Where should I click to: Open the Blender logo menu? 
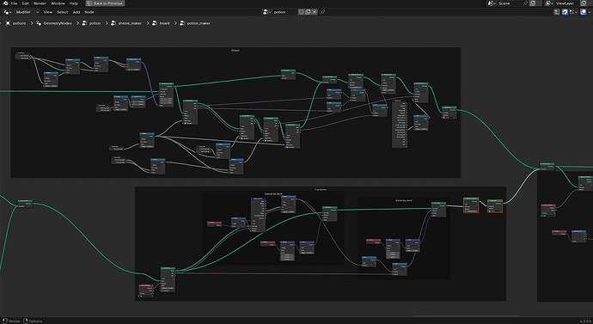[x=5, y=3]
